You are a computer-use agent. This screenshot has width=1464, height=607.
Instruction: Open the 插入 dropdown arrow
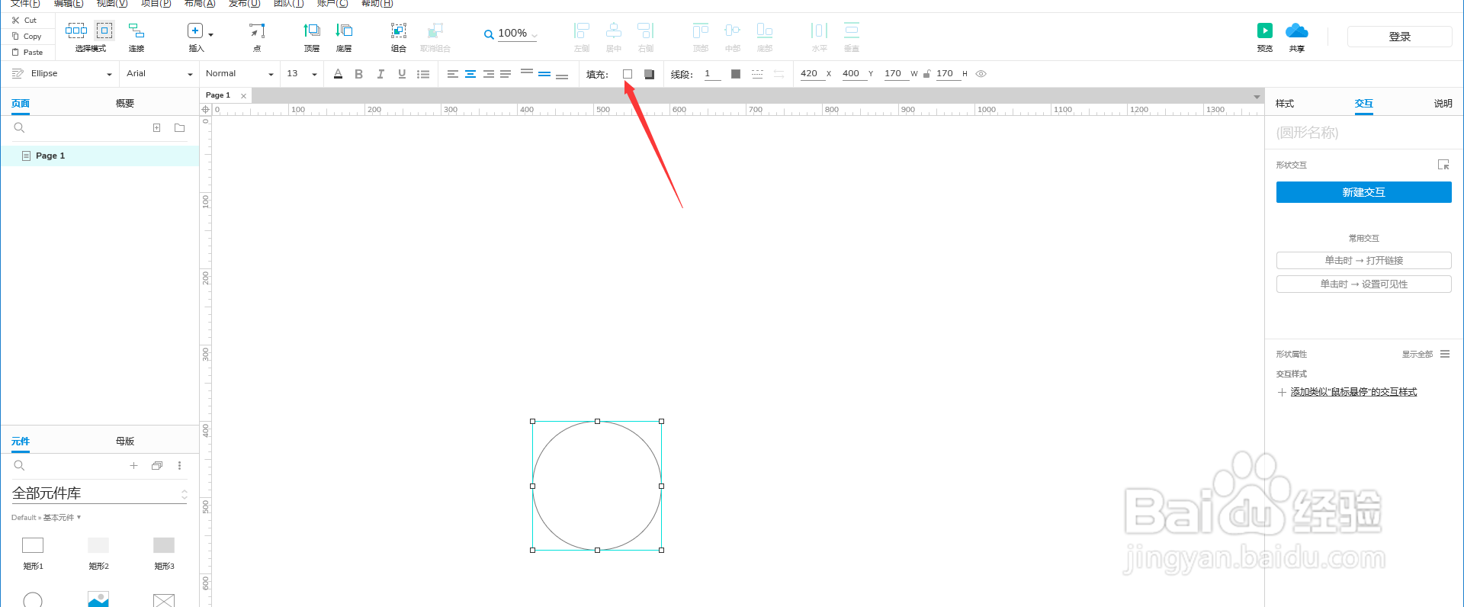tap(211, 34)
